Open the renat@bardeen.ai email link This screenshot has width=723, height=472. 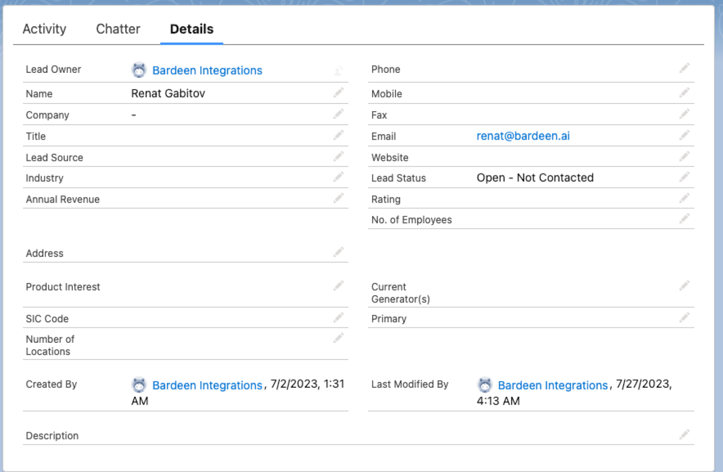click(523, 136)
